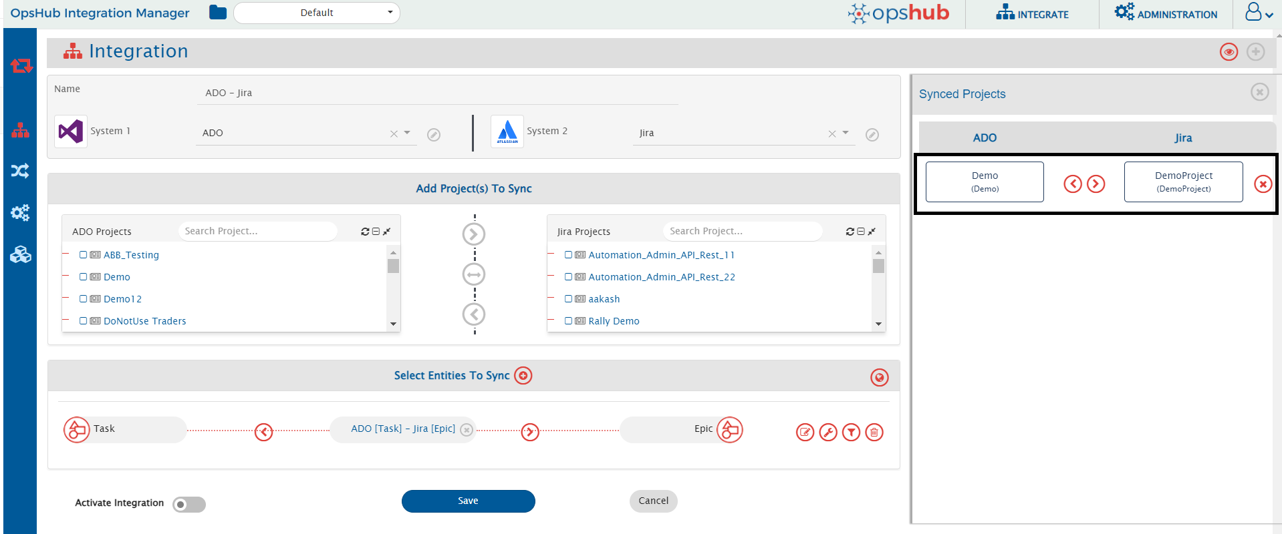Click the delete trash icon for Task-Epic mapping

point(874,433)
